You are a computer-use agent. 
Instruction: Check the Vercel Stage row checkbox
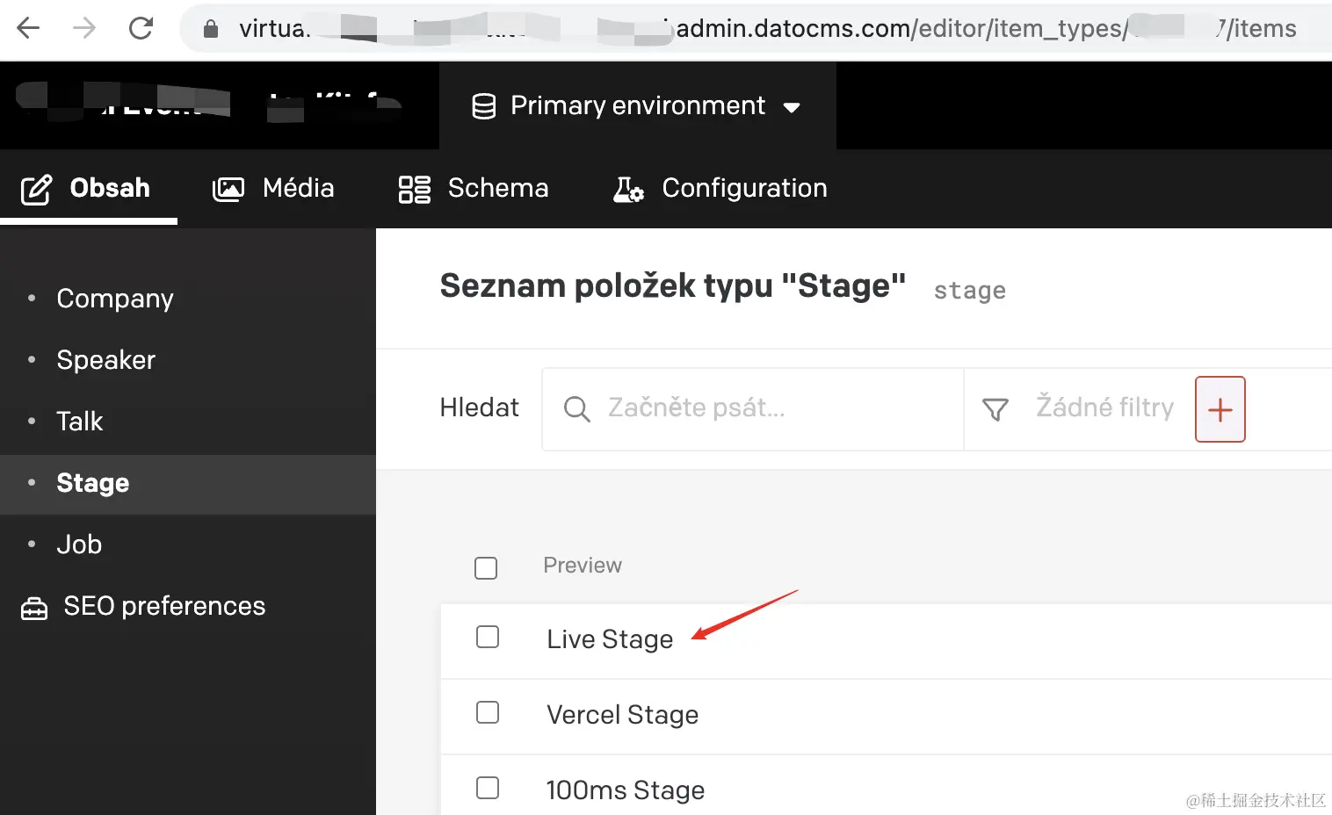[x=488, y=712]
